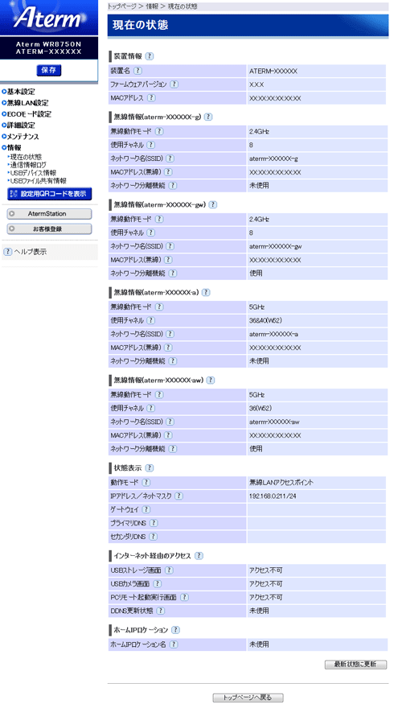Select IP address value 192.168.0.211/24

click(x=272, y=496)
